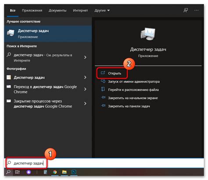Click the magnifier icon inside search box
This screenshot has width=208, height=180.
click(x=9, y=163)
